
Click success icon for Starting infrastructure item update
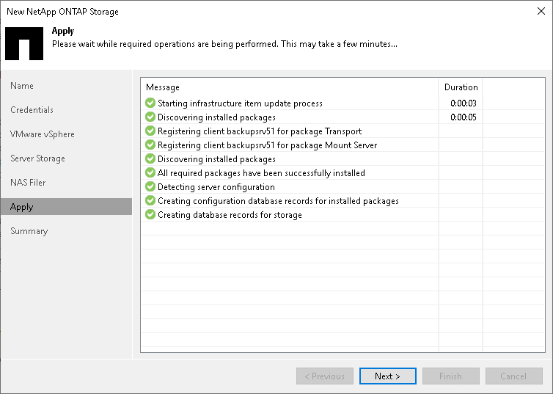click(x=150, y=103)
